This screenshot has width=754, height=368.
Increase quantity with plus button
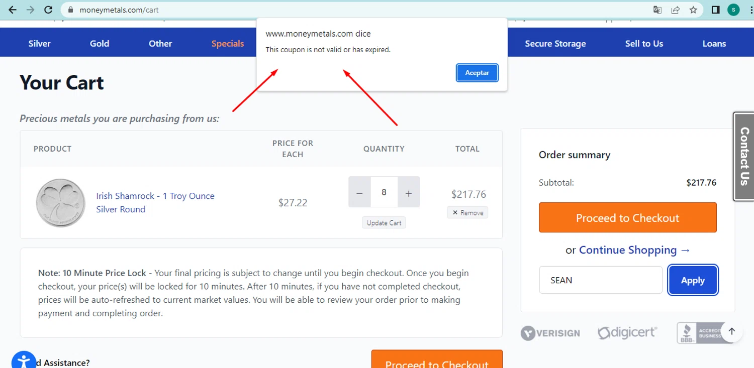(409, 192)
